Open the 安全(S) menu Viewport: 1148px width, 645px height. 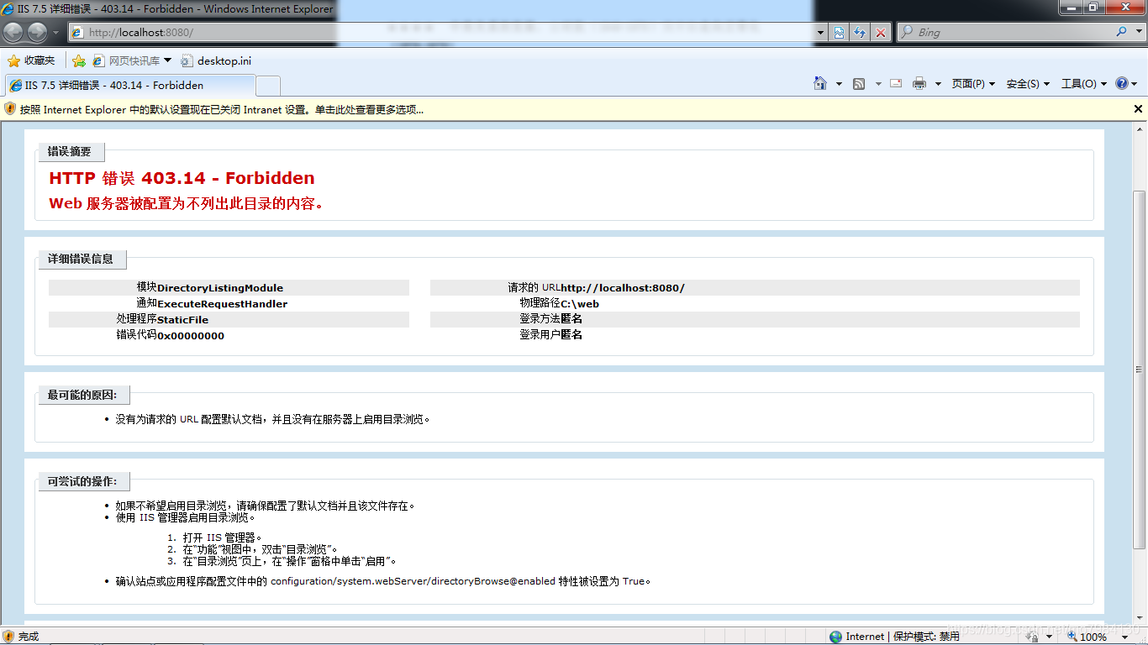click(1028, 84)
